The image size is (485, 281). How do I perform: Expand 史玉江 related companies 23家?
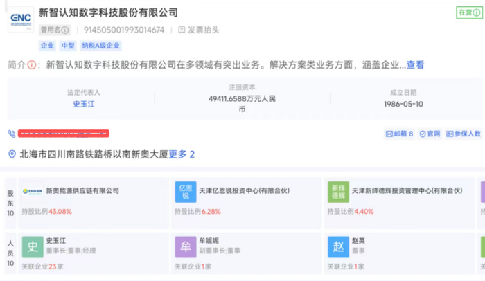tap(55, 266)
